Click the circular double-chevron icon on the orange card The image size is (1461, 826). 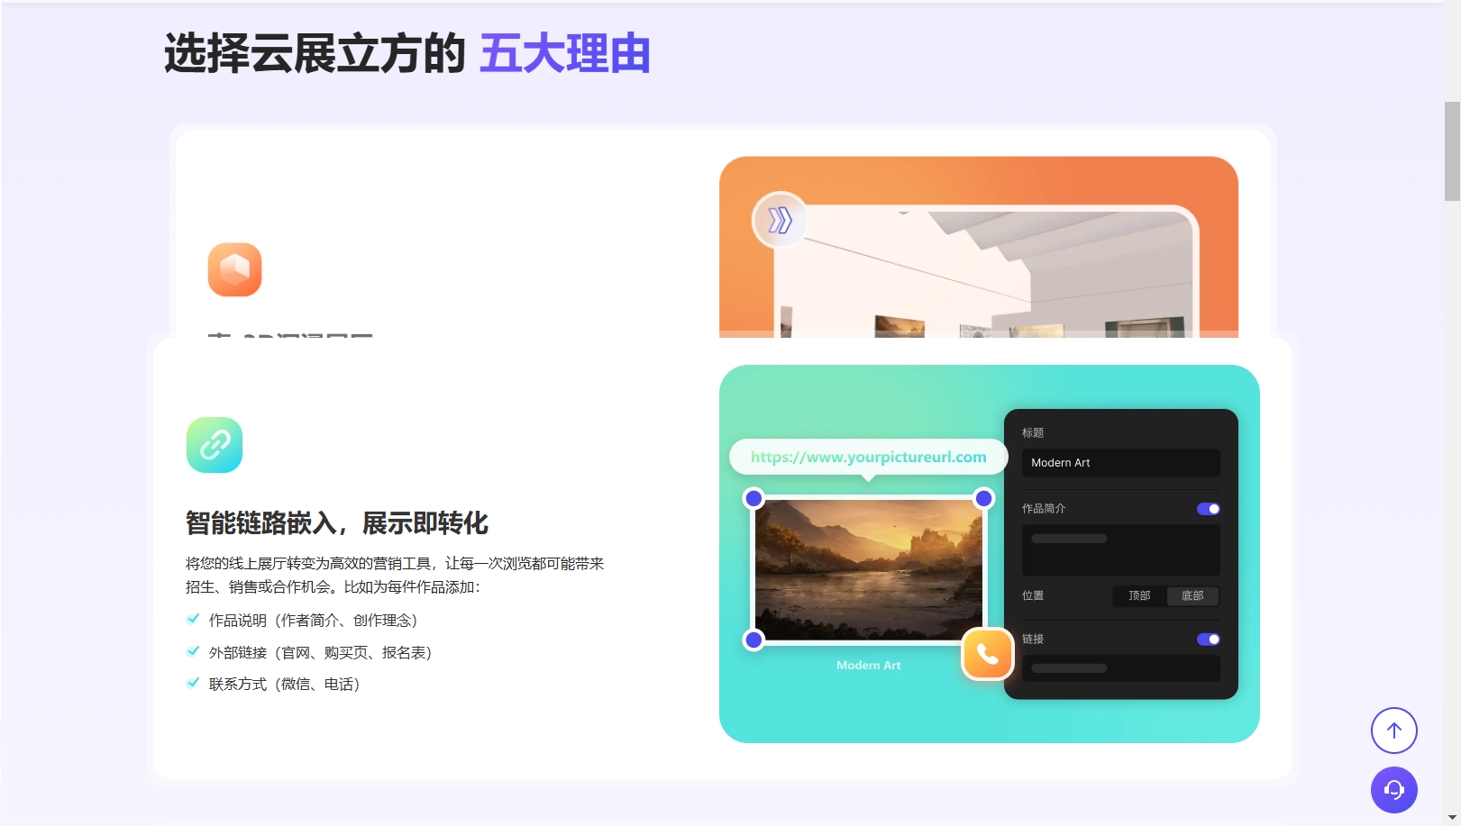[781, 220]
